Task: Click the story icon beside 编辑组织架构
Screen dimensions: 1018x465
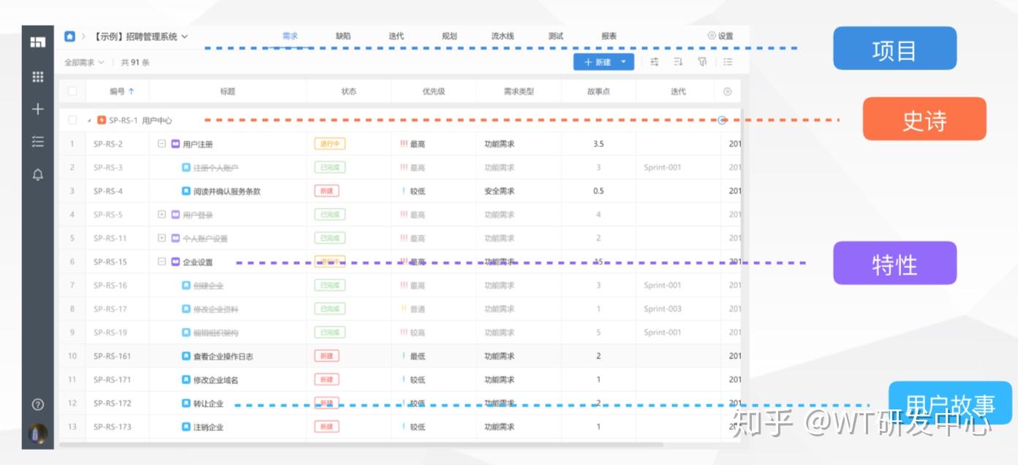Action: click(x=186, y=332)
